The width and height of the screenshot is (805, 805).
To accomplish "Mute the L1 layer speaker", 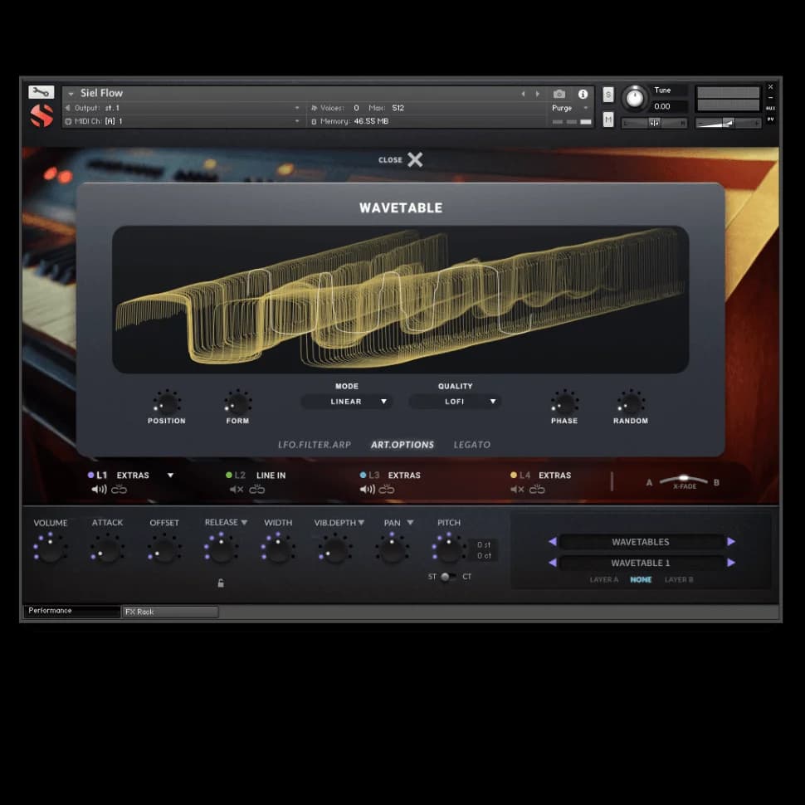I will point(99,490).
